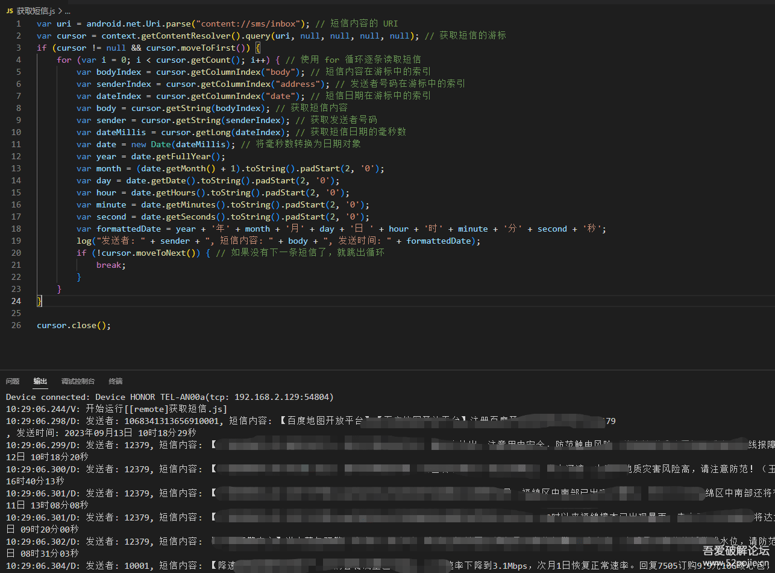This screenshot has height=573, width=775.
Task: Click the cursor.close() statement
Action: (x=74, y=325)
